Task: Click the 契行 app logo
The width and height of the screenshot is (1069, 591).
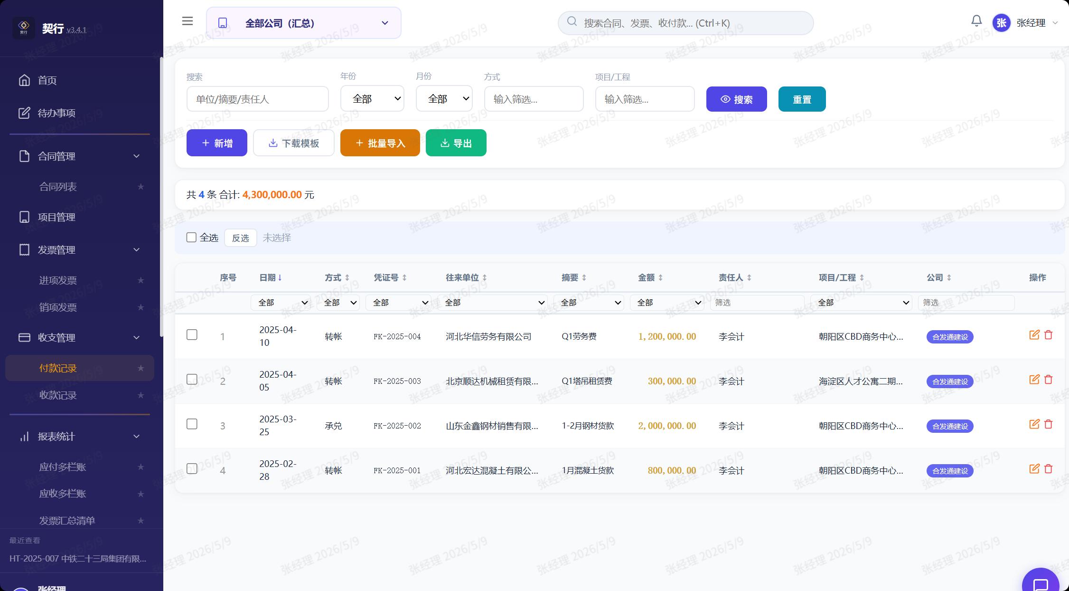Action: (x=24, y=28)
